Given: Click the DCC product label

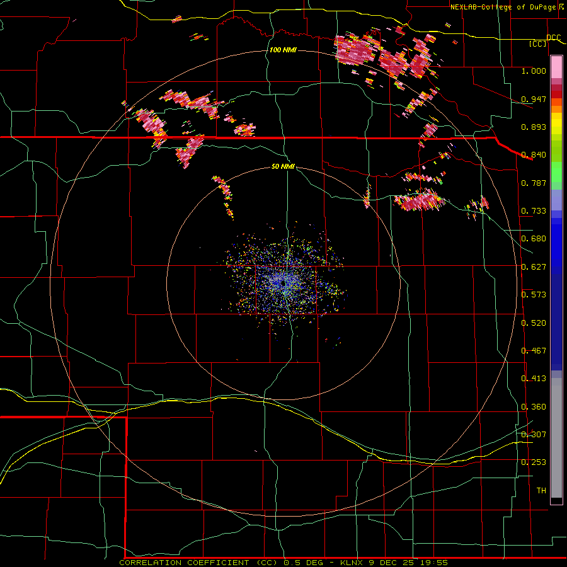Looking at the screenshot, I should [x=553, y=38].
